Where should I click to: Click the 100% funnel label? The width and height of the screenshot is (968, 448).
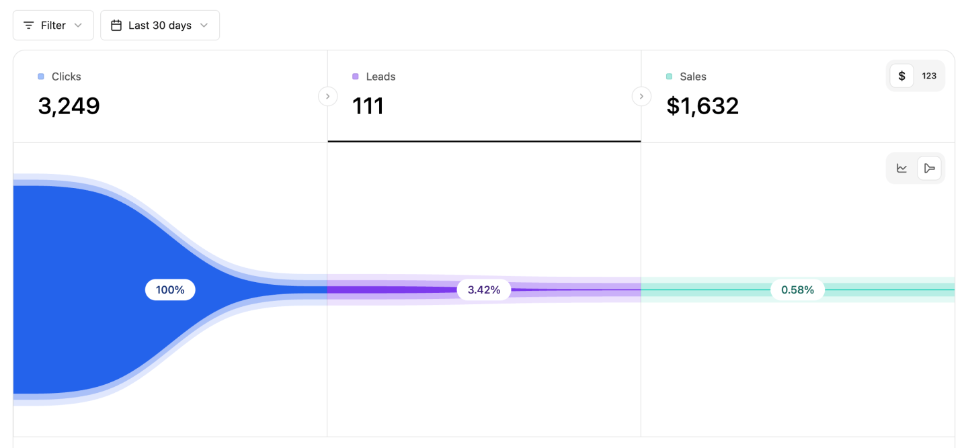coord(170,290)
